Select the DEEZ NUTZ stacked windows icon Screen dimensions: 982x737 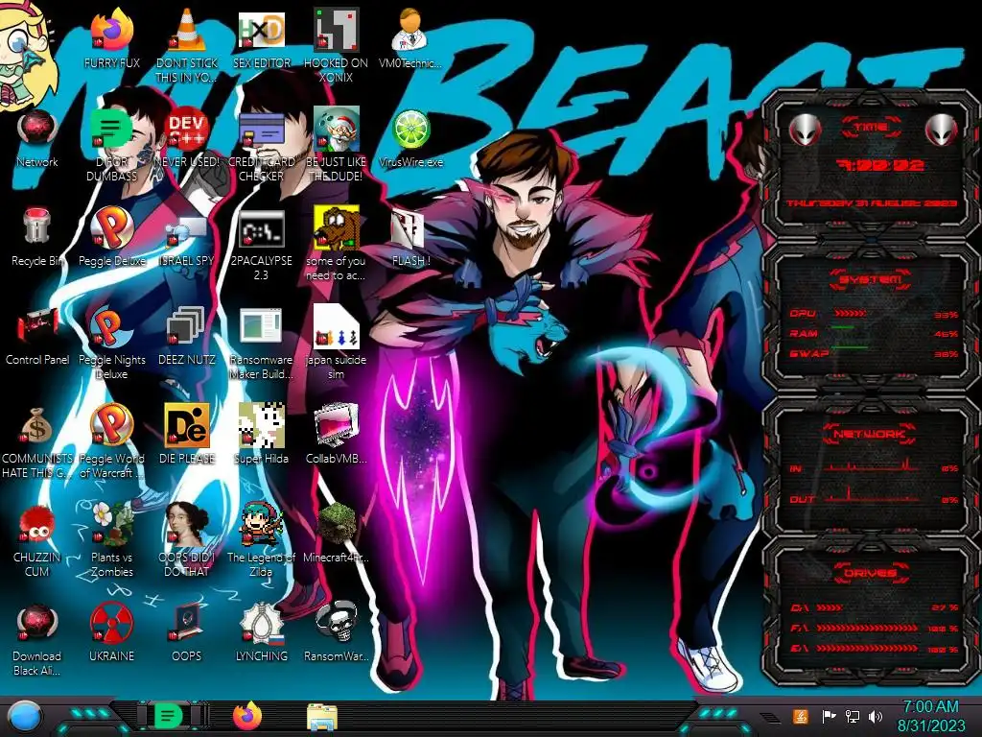tap(186, 327)
